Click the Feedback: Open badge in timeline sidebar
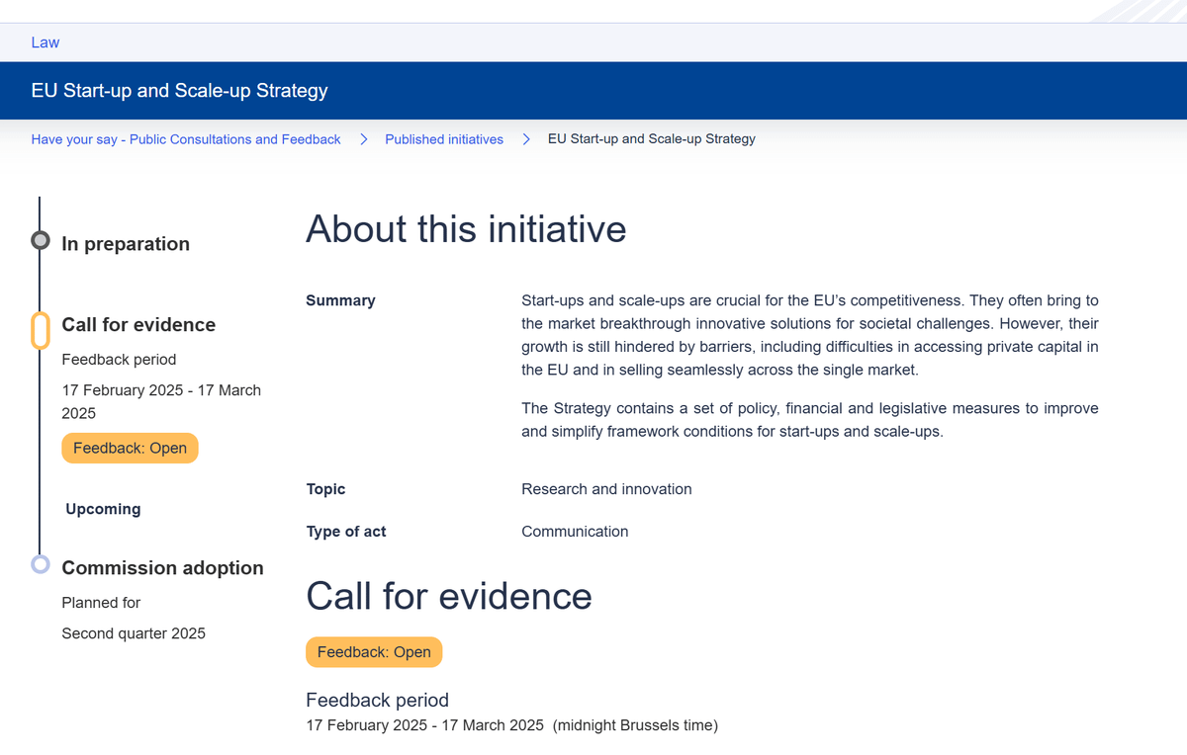This screenshot has width=1187, height=755. point(130,448)
